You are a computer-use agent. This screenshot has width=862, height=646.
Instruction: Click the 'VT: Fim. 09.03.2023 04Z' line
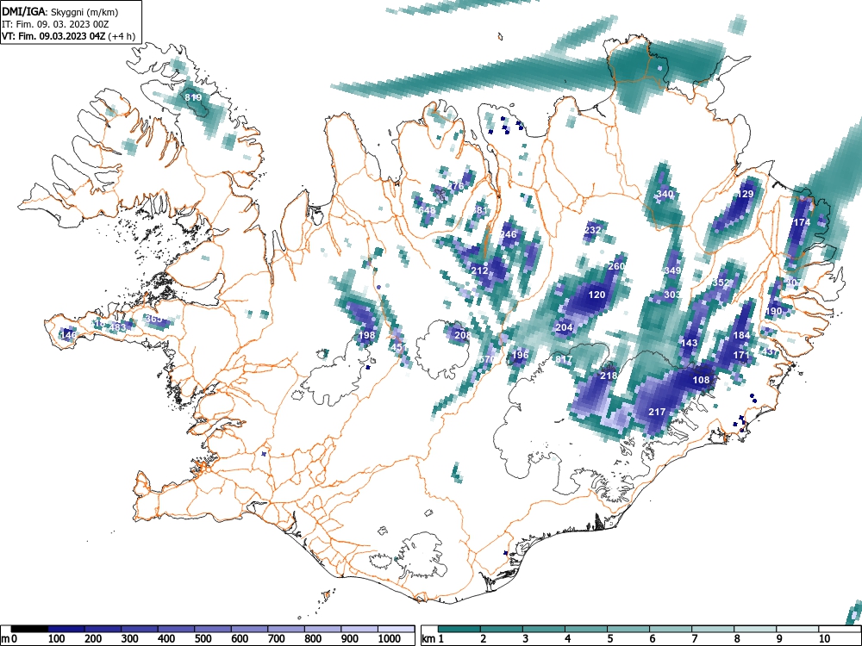coord(55,36)
